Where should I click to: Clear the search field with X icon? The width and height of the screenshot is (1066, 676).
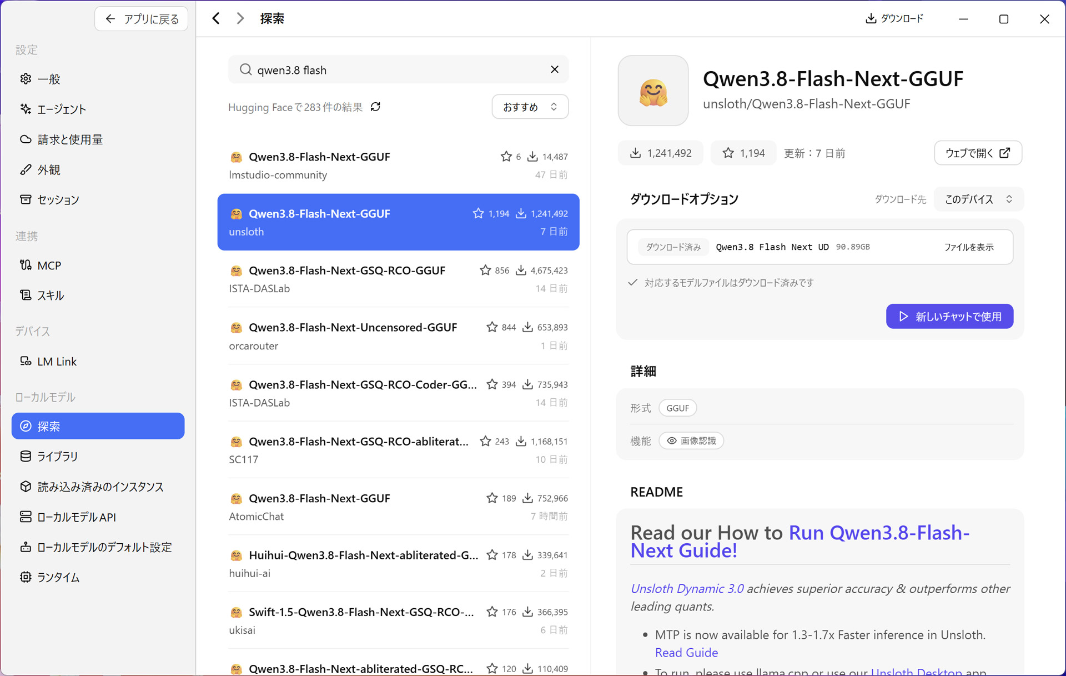click(554, 69)
